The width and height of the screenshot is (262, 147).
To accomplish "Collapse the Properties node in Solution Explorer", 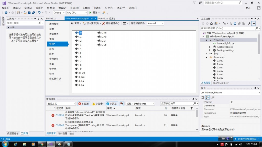I will click(206, 40).
